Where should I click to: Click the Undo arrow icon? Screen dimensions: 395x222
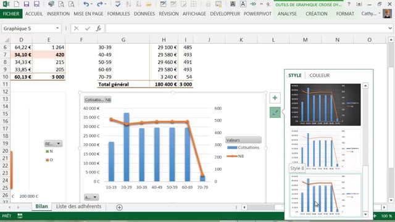coord(86,4)
